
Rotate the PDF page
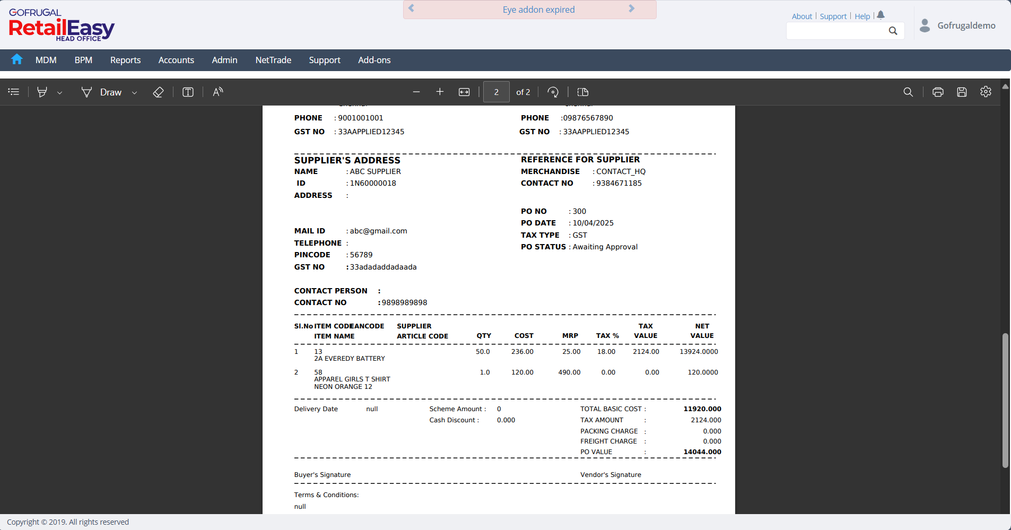(x=553, y=92)
